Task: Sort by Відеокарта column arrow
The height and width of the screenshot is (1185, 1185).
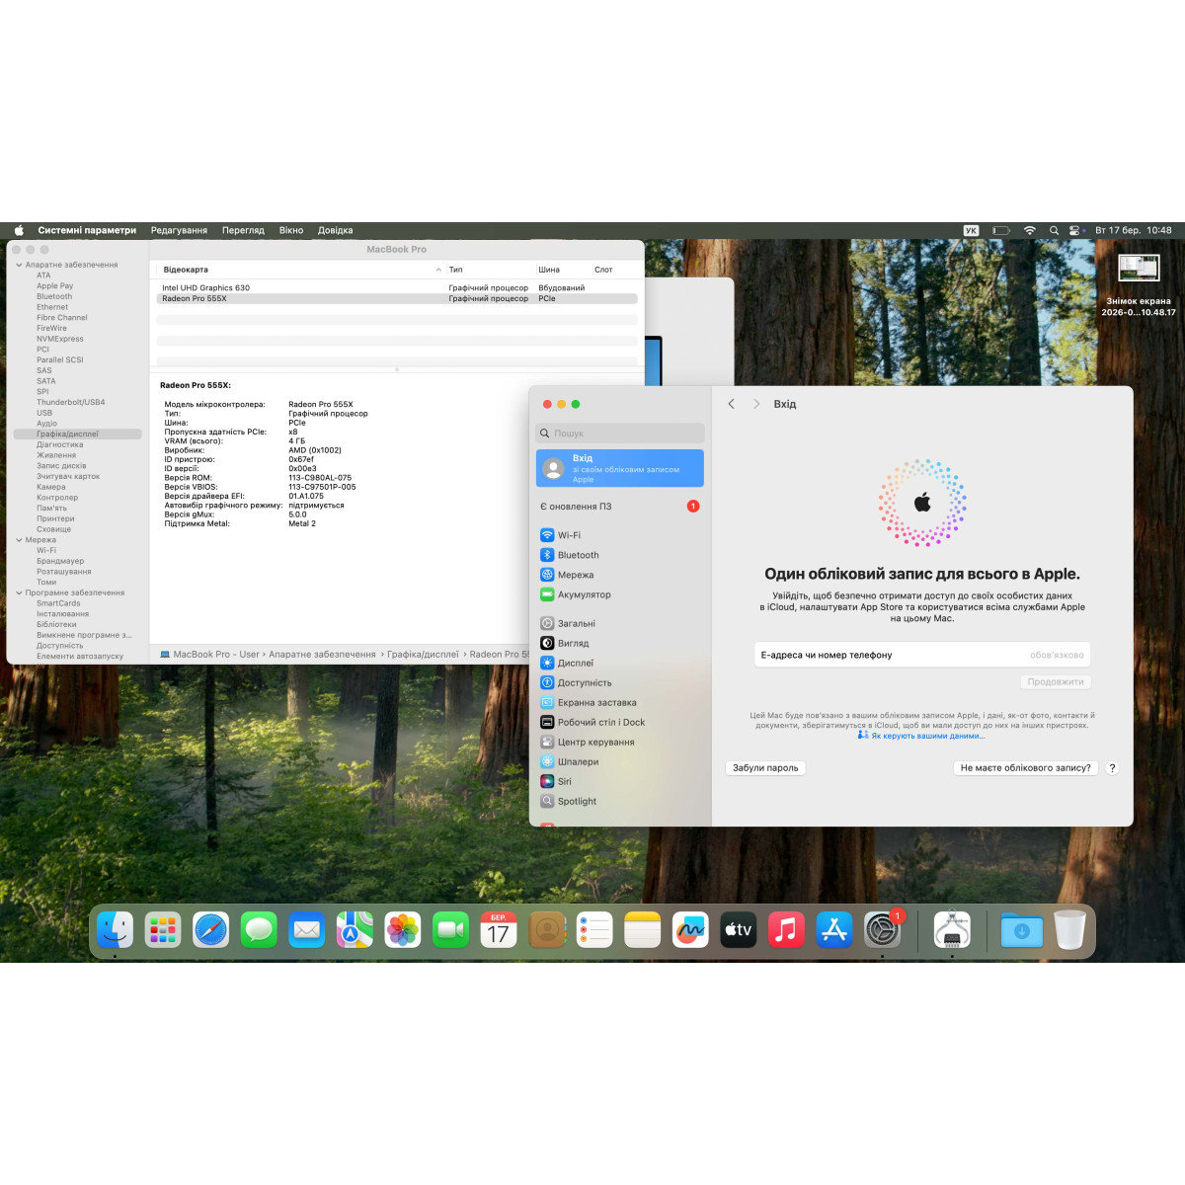Action: [438, 270]
